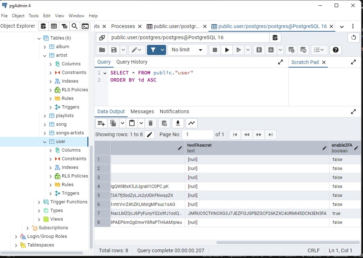Image resolution: width=363 pixels, height=258 pixels.
Task: Close the Scratch Pad panel
Action: pyautogui.click(x=324, y=62)
